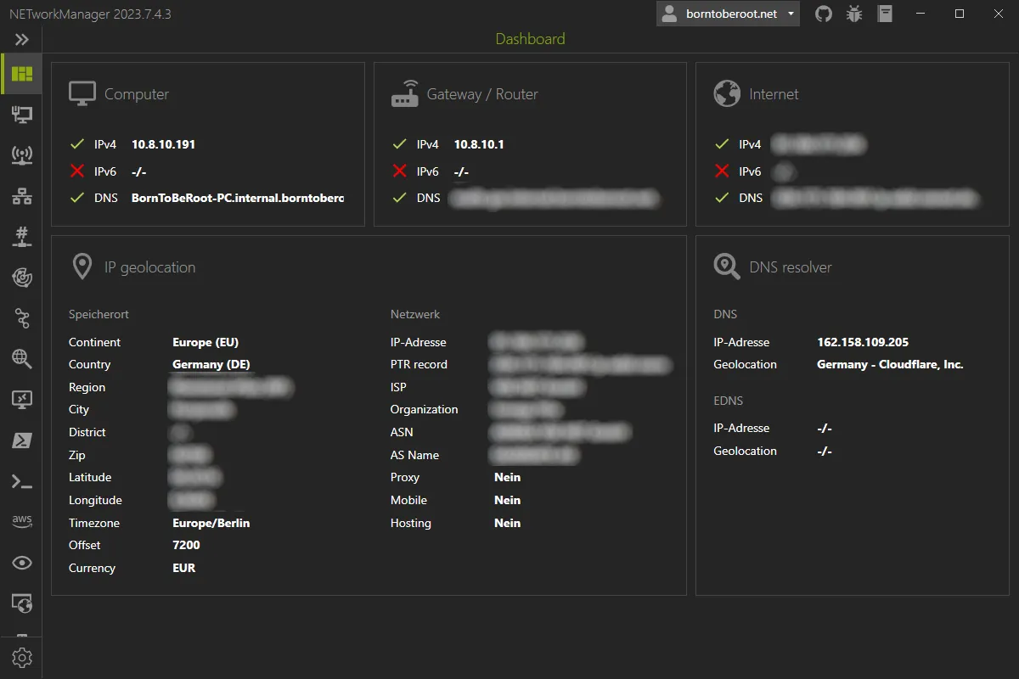Open the project's GitHub page
This screenshot has width=1019, height=679.
tap(823, 14)
